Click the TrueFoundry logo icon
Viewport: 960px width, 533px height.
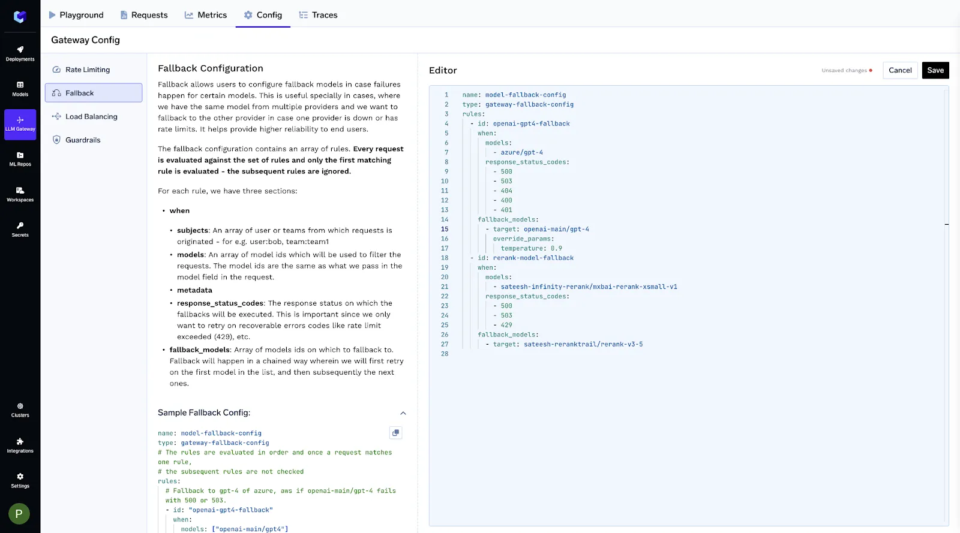click(x=20, y=17)
